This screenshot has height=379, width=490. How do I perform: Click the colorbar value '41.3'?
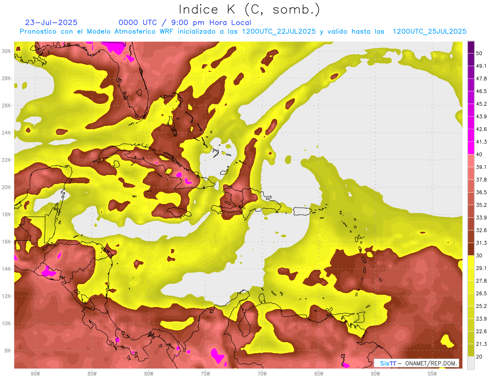pyautogui.click(x=481, y=142)
